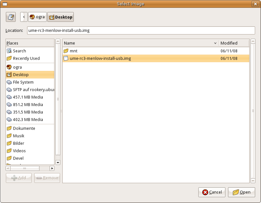Open Search in Places sidebar
This screenshot has height=203, width=261.
coord(20,51)
